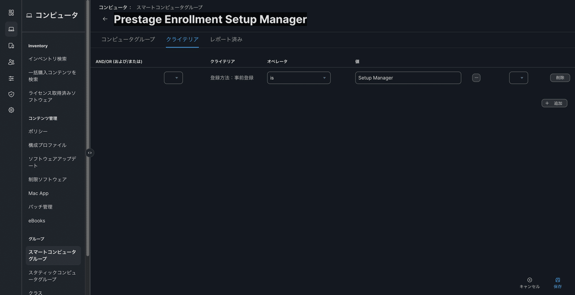Image resolution: width=575 pixels, height=295 pixels.
Task: Click the Setup Manager value input field
Action: tap(408, 77)
